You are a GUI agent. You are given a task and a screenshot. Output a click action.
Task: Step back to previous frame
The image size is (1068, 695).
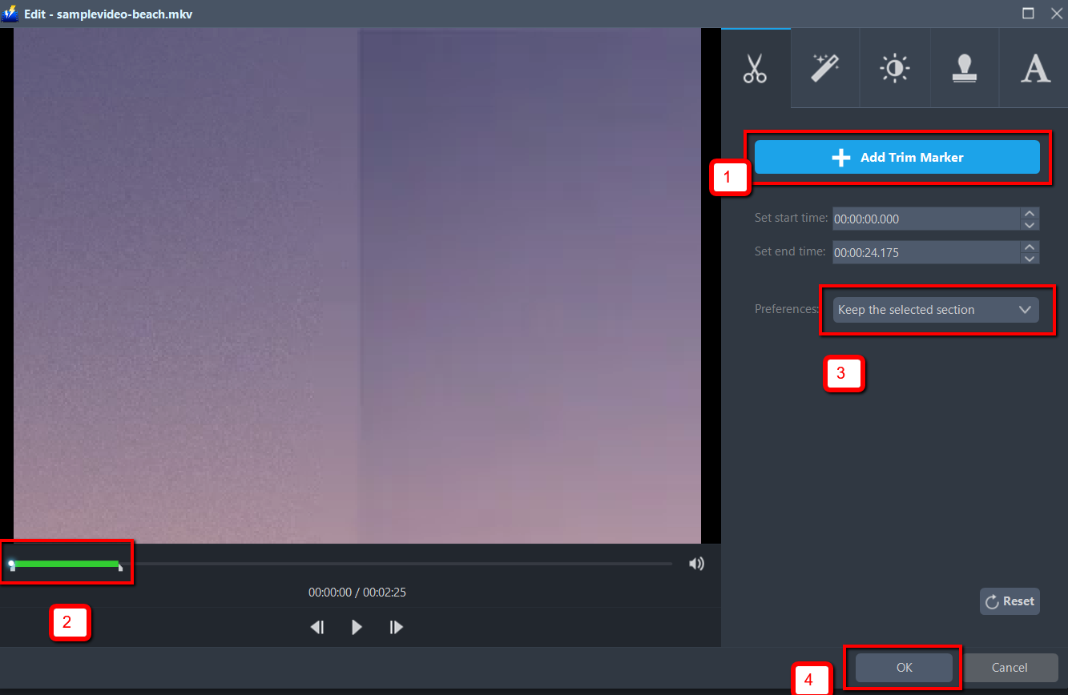(317, 627)
